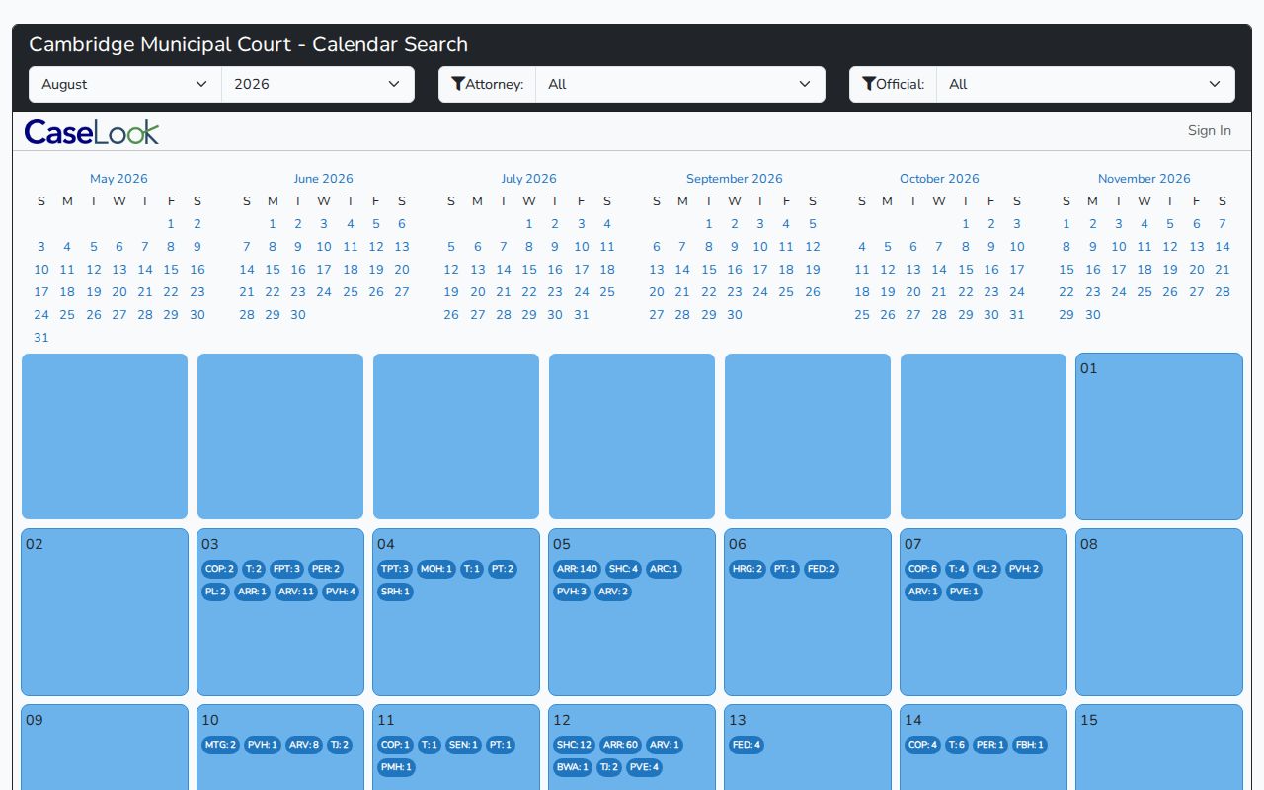1264x790 pixels.
Task: Choose day 4 in the July 2026 mini calendar
Action: (607, 224)
